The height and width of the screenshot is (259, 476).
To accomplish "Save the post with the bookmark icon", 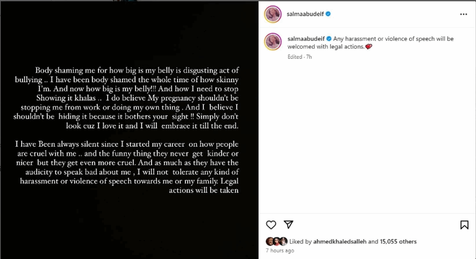I will click(464, 225).
